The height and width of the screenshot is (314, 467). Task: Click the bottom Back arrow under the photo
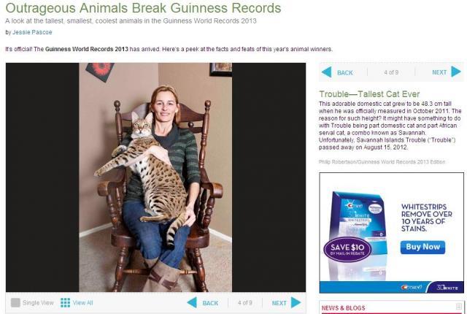click(x=192, y=302)
